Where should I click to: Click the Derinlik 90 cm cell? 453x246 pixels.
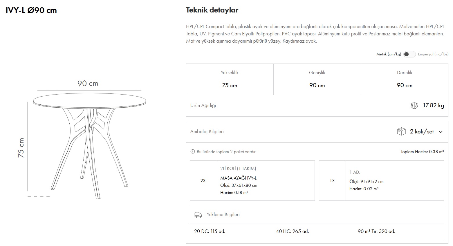pos(405,79)
